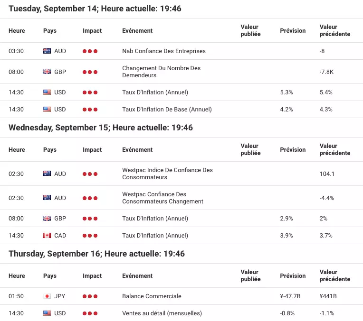Click the Australian flag beside Nab Confiance

47,51
